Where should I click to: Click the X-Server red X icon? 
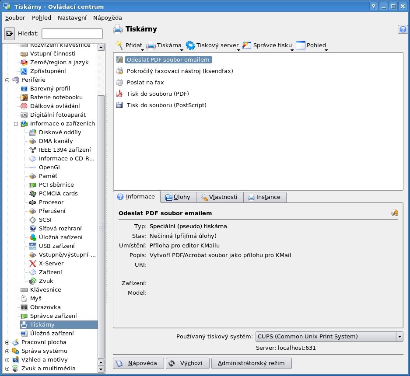(x=33, y=263)
